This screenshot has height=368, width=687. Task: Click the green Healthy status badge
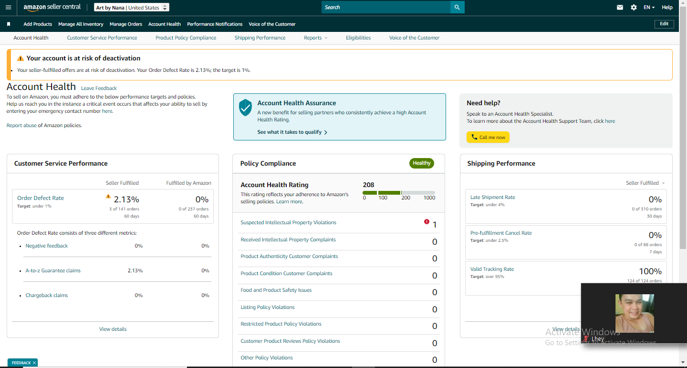422,163
